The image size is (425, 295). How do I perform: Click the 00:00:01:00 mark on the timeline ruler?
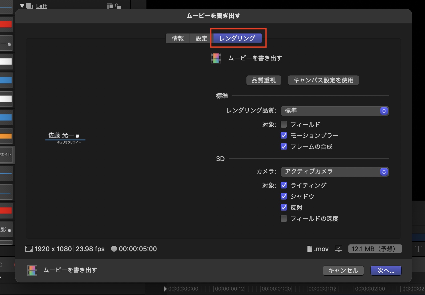[x=276, y=289]
